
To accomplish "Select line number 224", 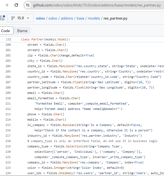I will [8, 173].
